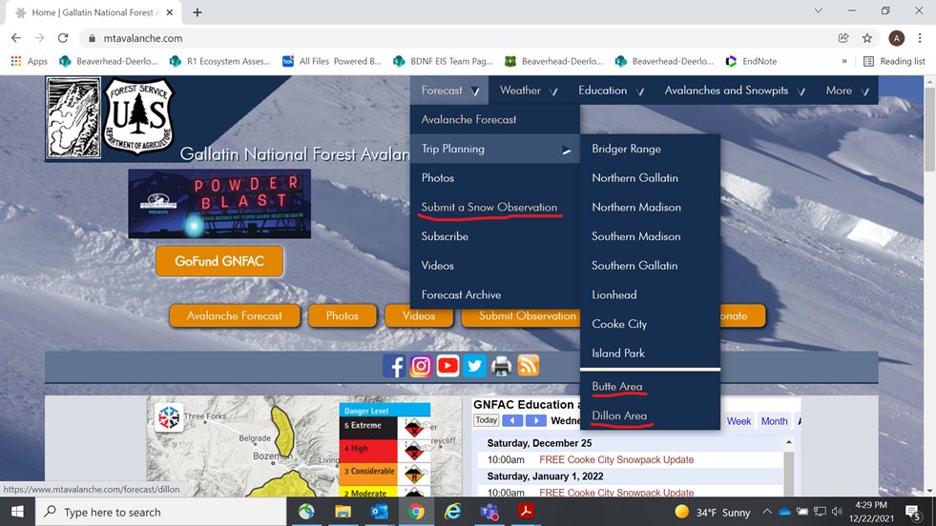
Task: Open Adobe Acrobat from the taskbar
Action: 526,512
